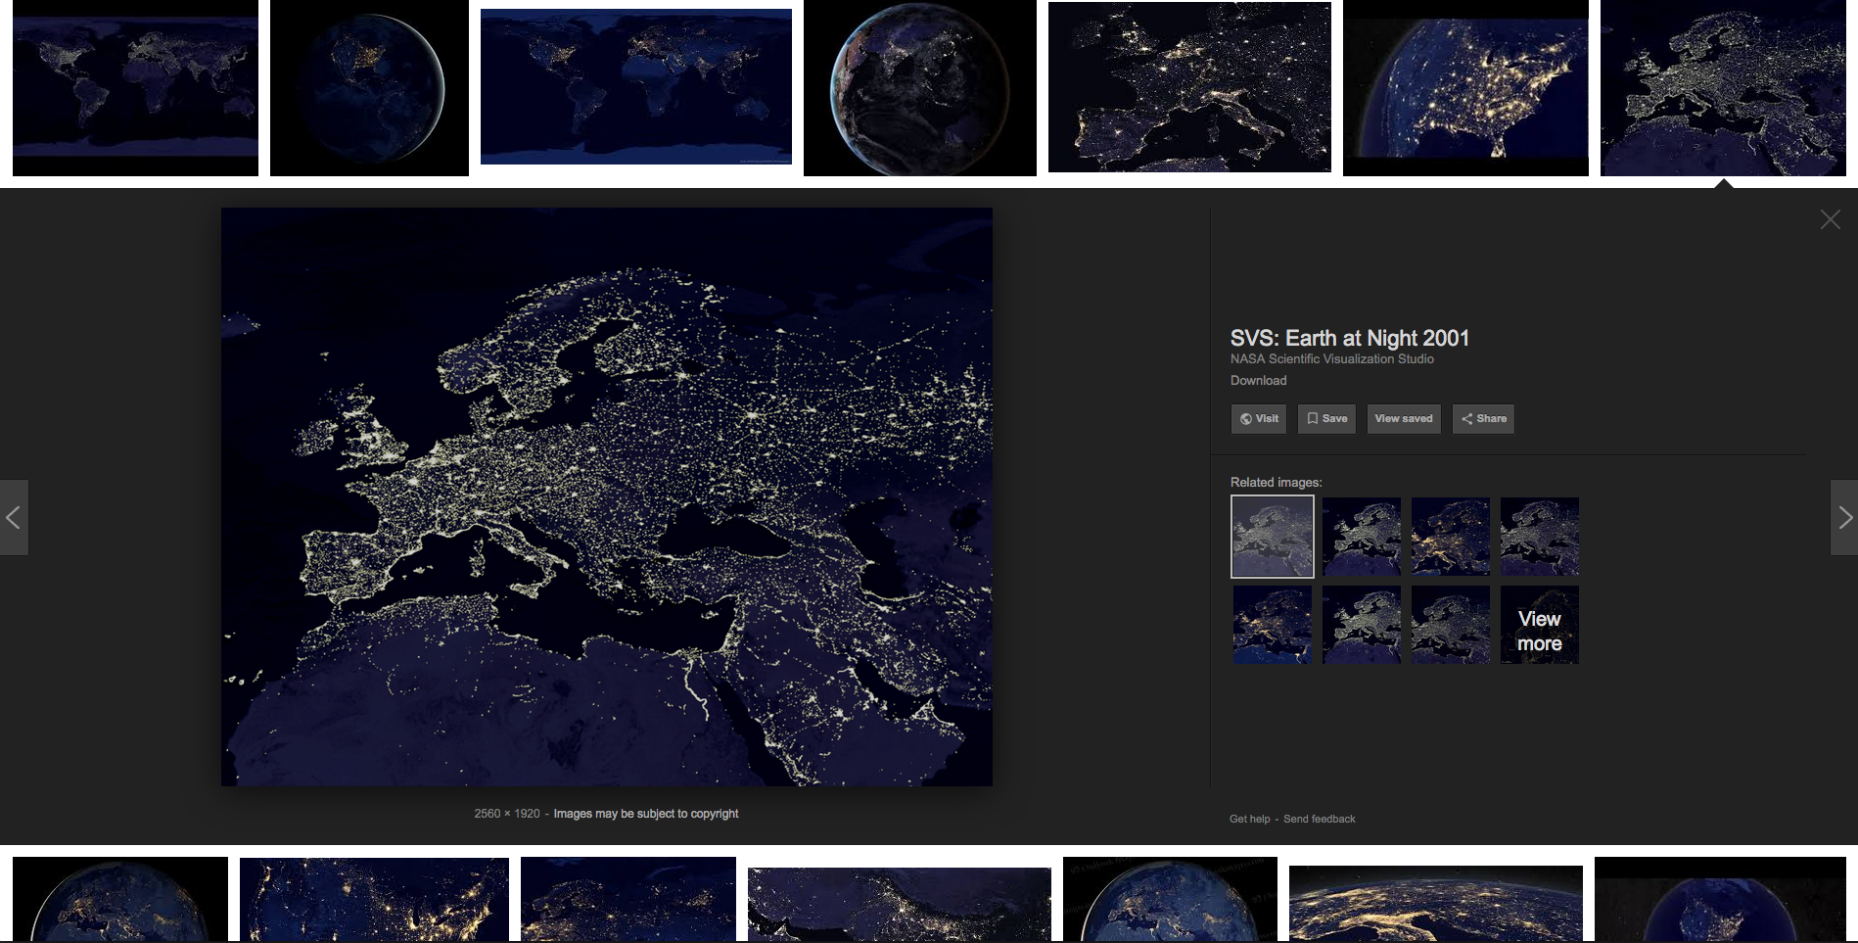Viewport: 1858px width, 943px height.
Task: Select the white-bordered first related image
Action: [1273, 537]
